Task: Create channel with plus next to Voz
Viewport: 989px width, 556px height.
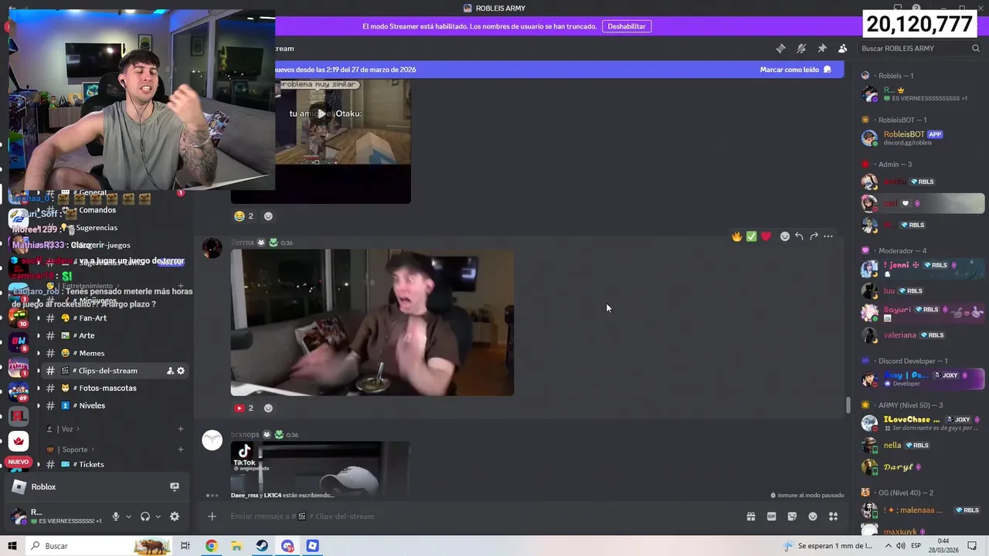Action: [181, 429]
